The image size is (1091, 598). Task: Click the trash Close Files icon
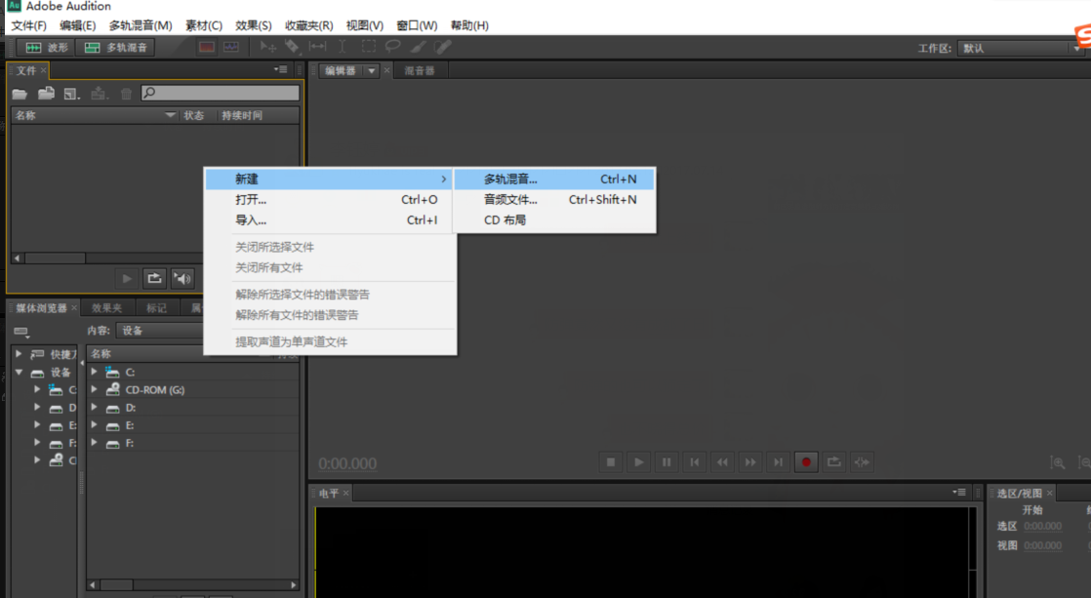click(x=126, y=94)
